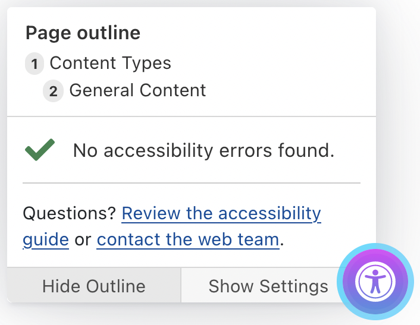Click the divider line above Questions?

pos(191,183)
